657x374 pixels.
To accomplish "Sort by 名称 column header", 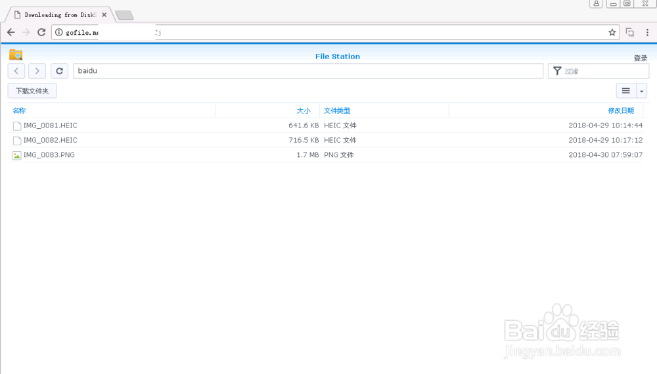I will 19,110.
